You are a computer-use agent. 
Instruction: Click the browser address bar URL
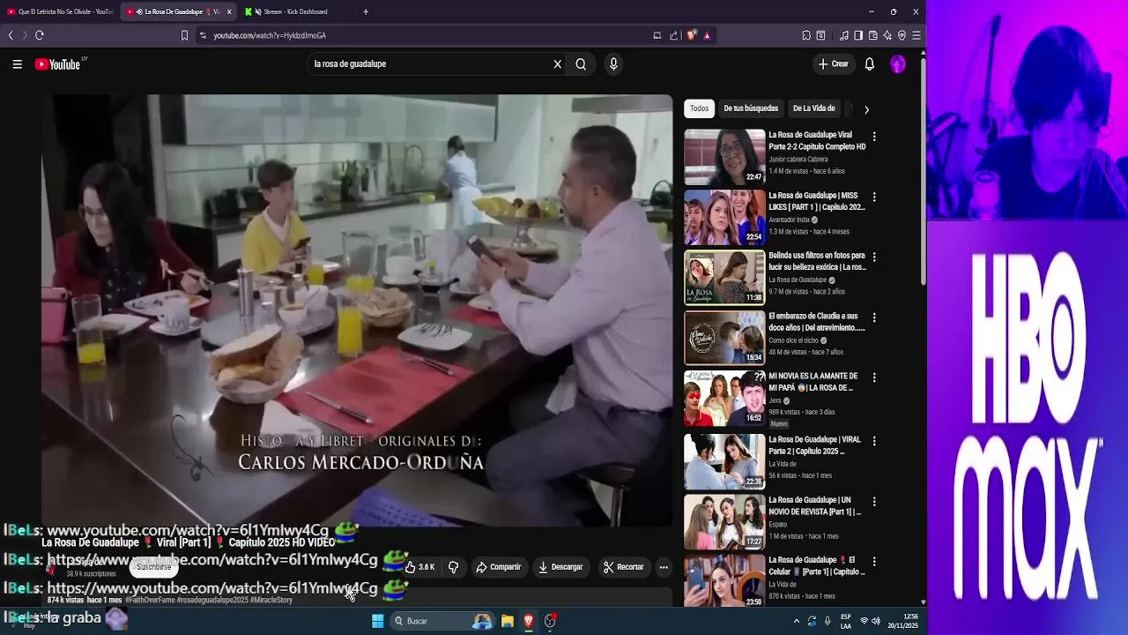[270, 35]
